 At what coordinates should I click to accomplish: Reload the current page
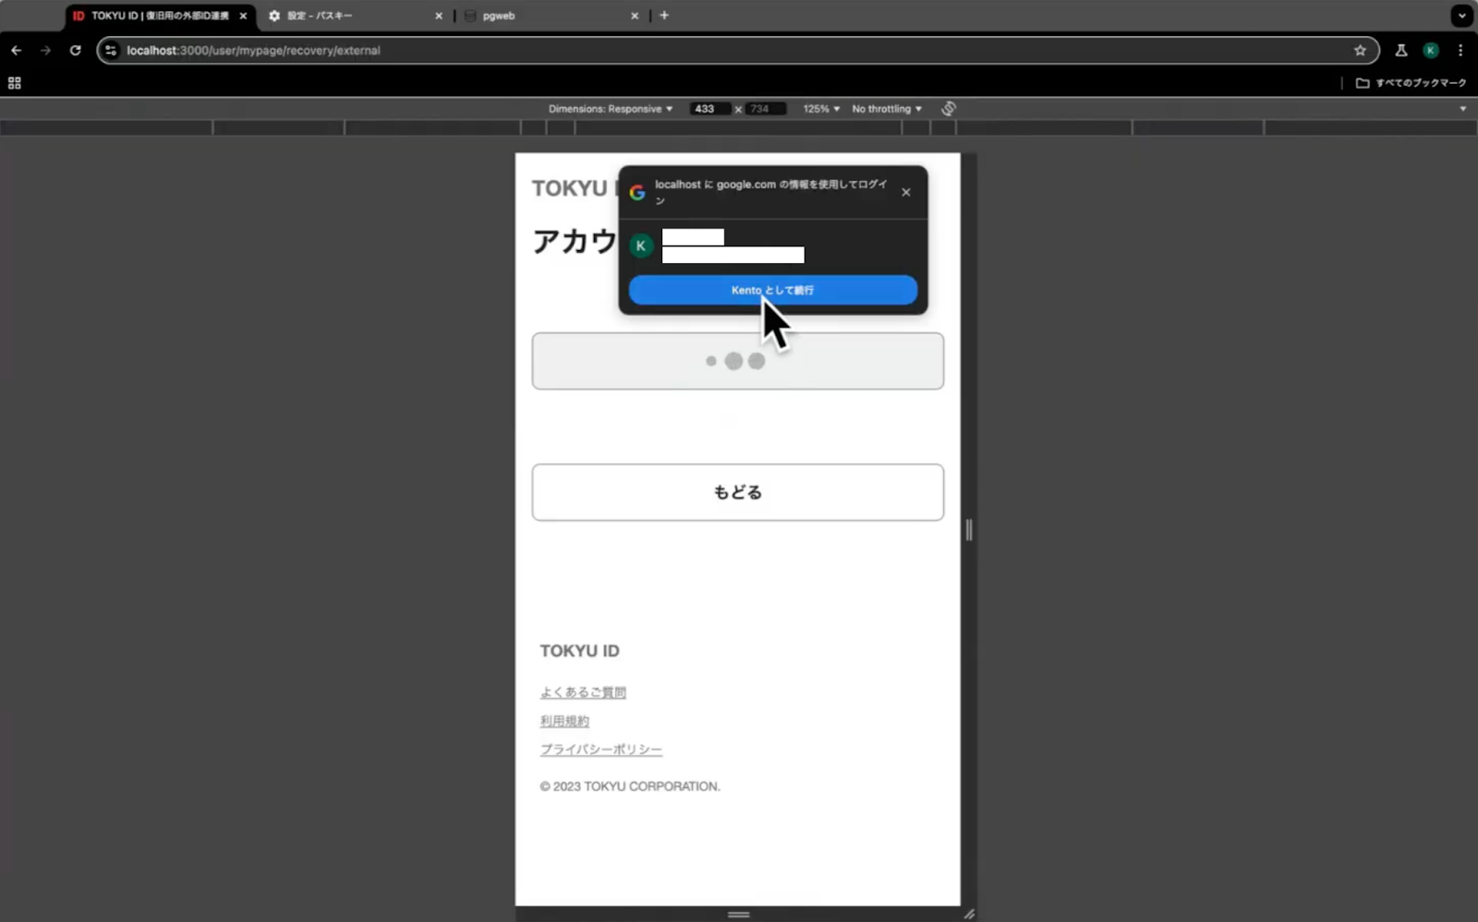pyautogui.click(x=76, y=51)
